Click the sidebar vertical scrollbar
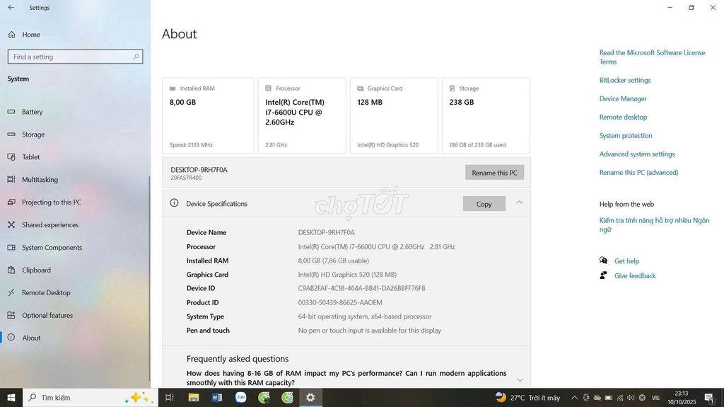Image resolution: width=724 pixels, height=407 pixels. pyautogui.click(x=148, y=277)
